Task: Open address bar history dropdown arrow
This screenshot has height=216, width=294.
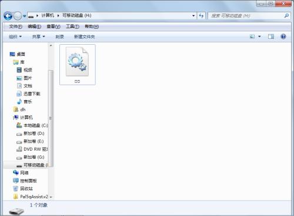Action: point(193,16)
